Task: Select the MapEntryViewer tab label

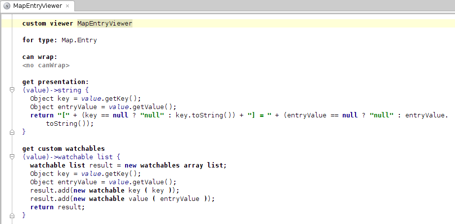Action: (x=37, y=6)
